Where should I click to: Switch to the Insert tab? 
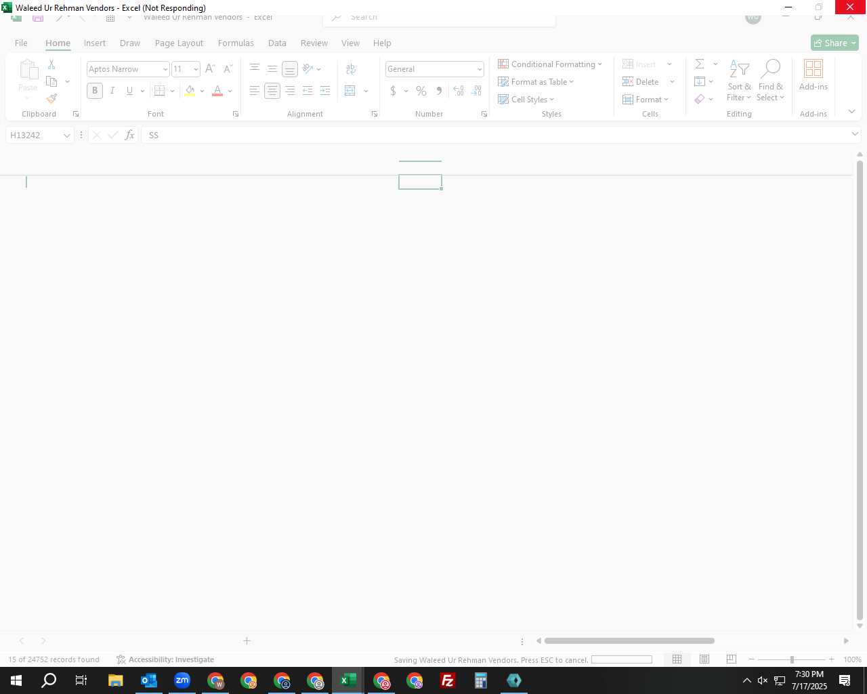(x=95, y=43)
